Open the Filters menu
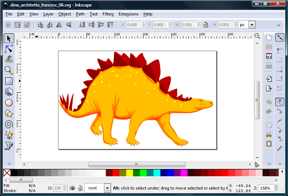 108,14
